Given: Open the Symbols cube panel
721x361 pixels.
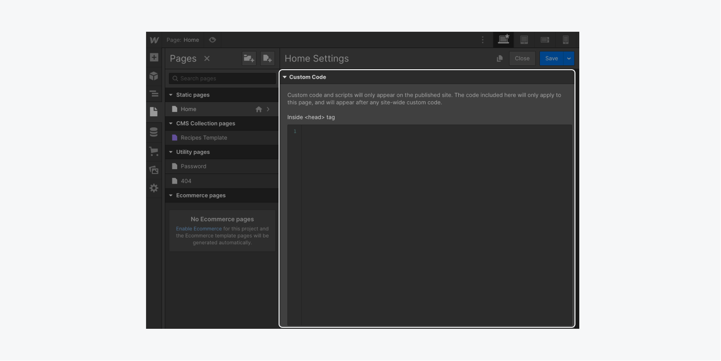Looking at the screenshot, I should tap(154, 76).
